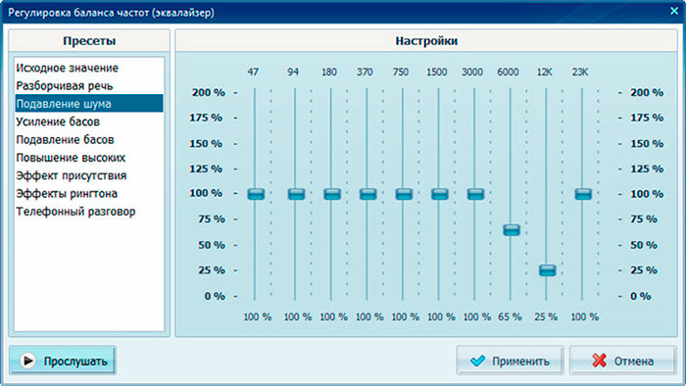Click the Отмена button with red cross
Image resolution: width=686 pixels, height=386 pixels.
[622, 361]
